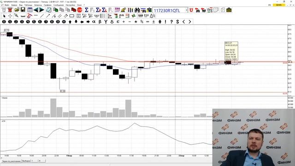Open the IDX index icon
Viewport: 295px width, 166px height.
click(117, 10)
